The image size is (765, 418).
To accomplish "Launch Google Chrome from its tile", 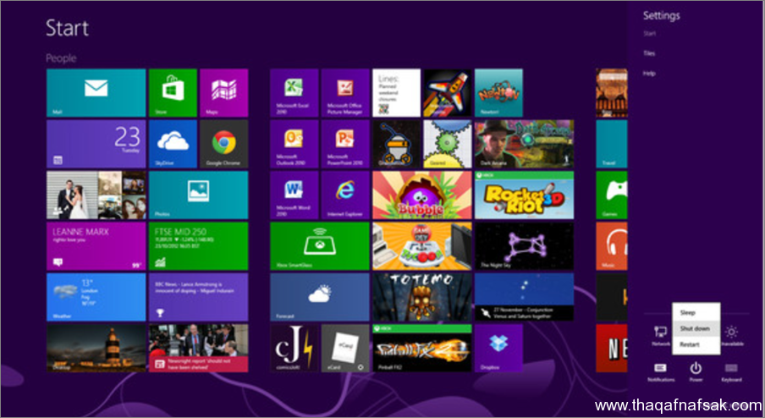I will tap(224, 144).
